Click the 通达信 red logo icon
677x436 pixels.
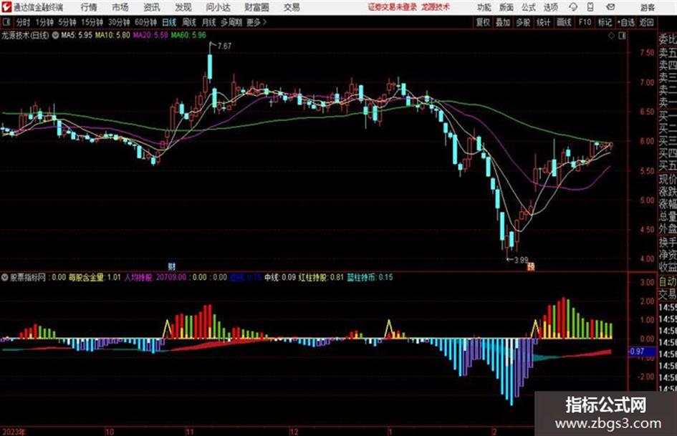click(6, 7)
